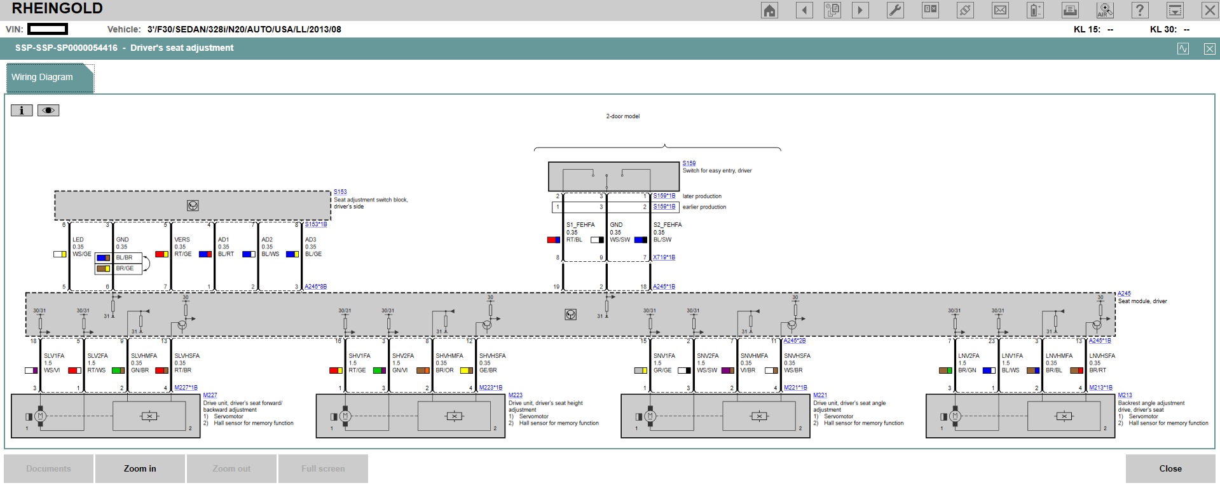Open the envelope message icon
The width and height of the screenshot is (1220, 490).
1000,10
